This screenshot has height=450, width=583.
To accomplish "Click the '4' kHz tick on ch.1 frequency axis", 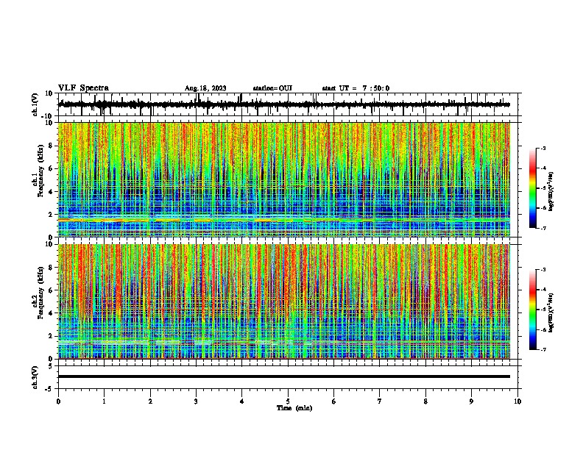I will pyautogui.click(x=51, y=192).
